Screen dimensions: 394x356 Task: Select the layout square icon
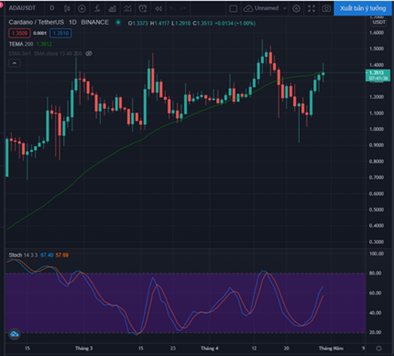[234, 8]
